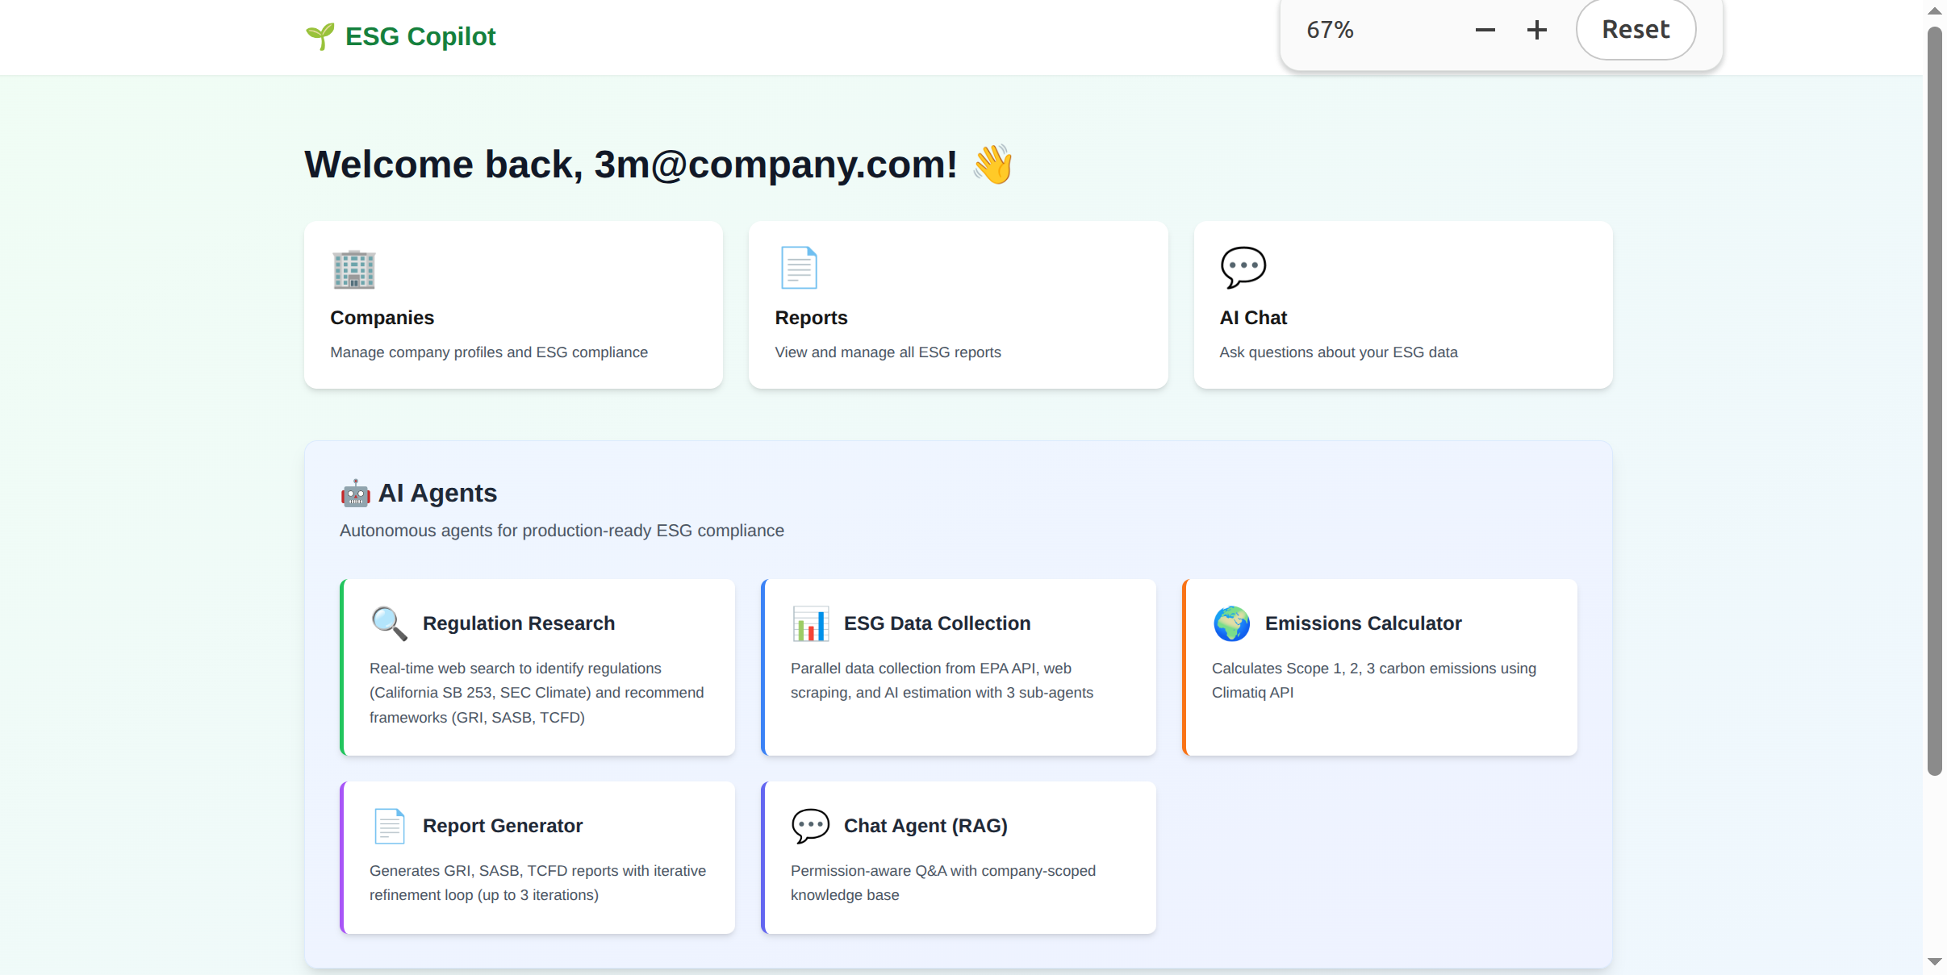
Task: Select the Regulation Research magnifying glass icon
Action: pyautogui.click(x=389, y=623)
